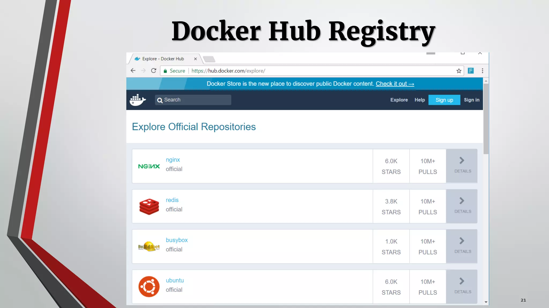Click the scrollbar up arrow

(x=486, y=81)
